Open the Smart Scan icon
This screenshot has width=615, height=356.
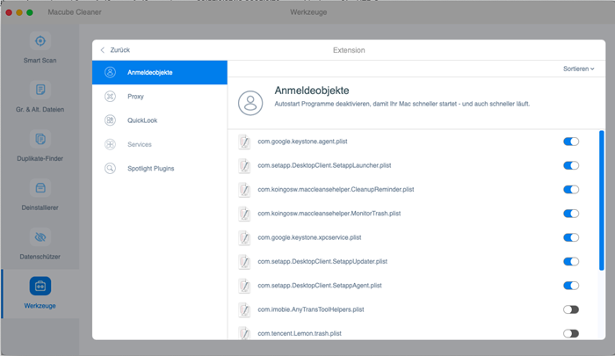(x=40, y=40)
